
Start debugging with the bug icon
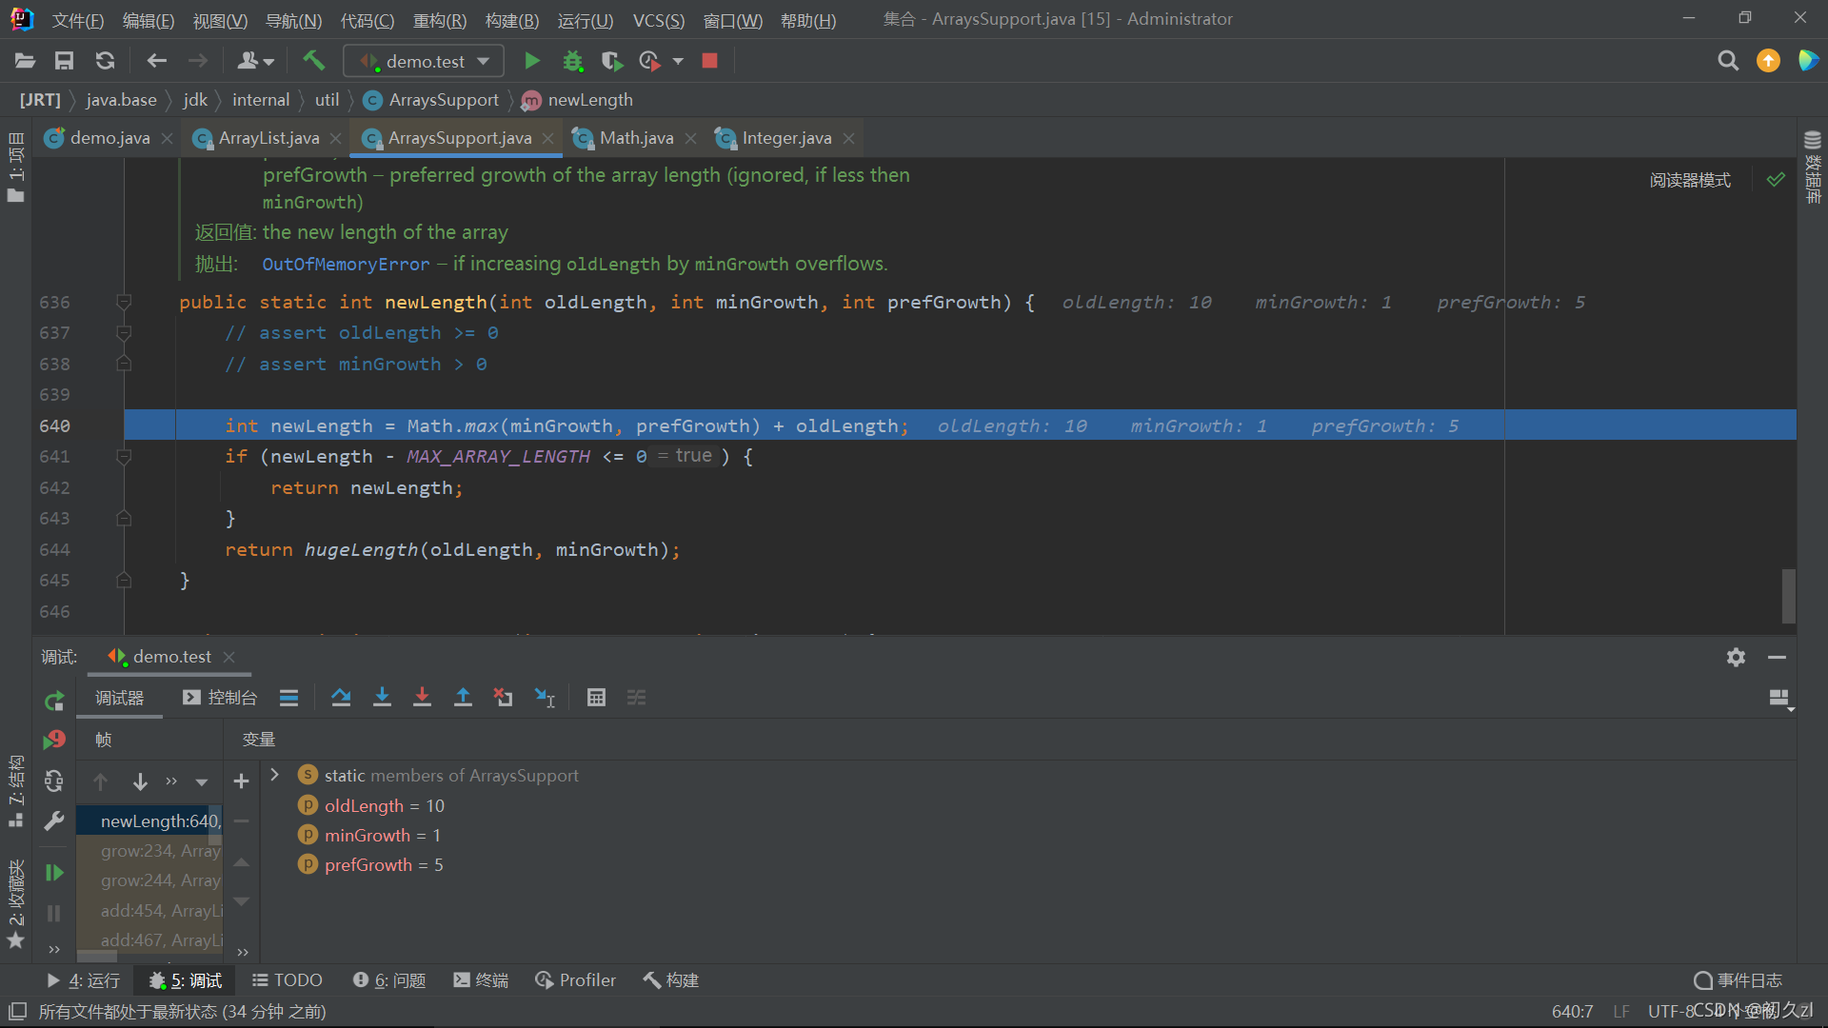tap(572, 61)
